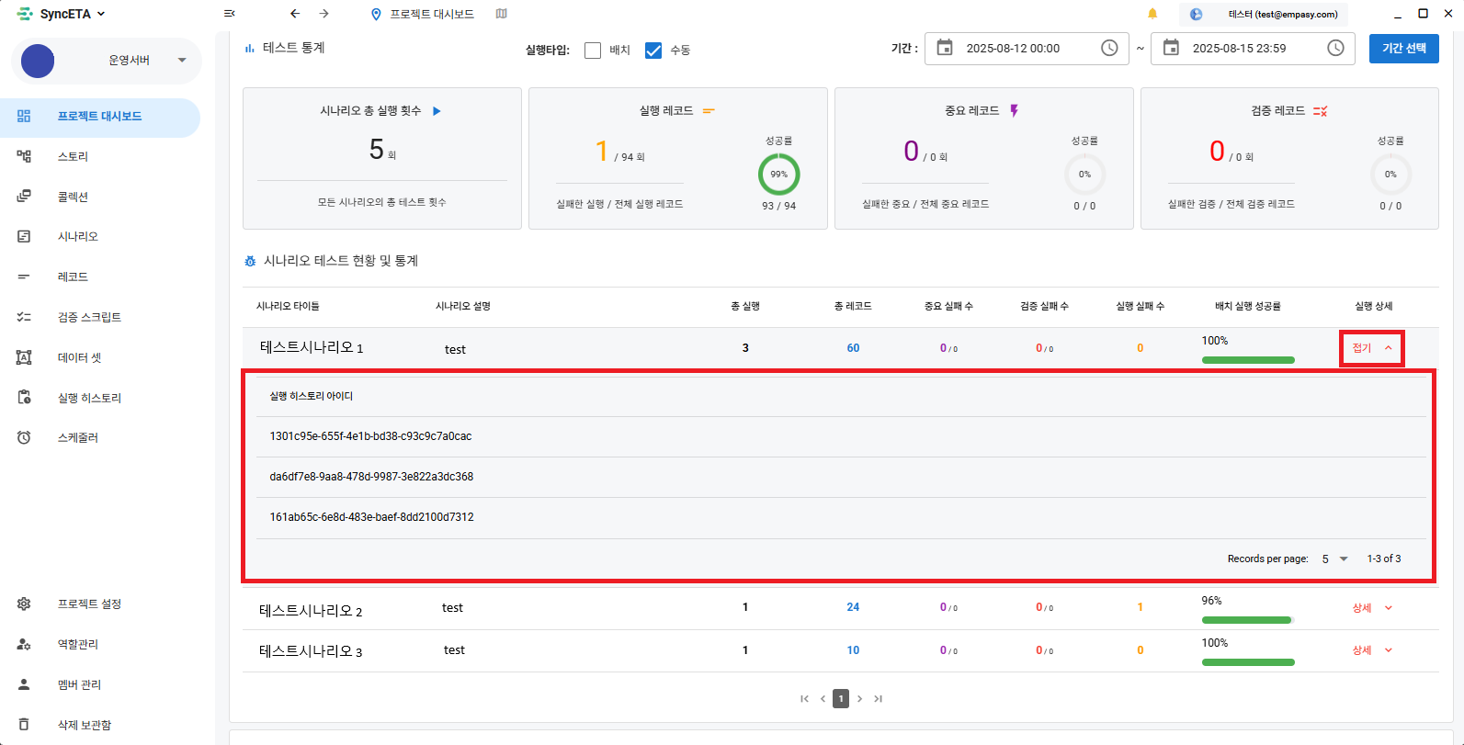Open the 실행 히스토리 menu item

89,398
